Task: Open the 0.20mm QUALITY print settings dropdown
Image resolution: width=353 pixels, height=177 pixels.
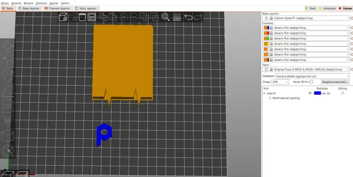Action: (x=306, y=18)
